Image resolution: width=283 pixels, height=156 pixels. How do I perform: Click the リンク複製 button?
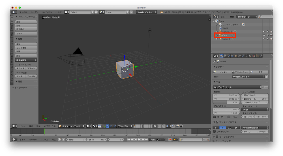click(26, 48)
